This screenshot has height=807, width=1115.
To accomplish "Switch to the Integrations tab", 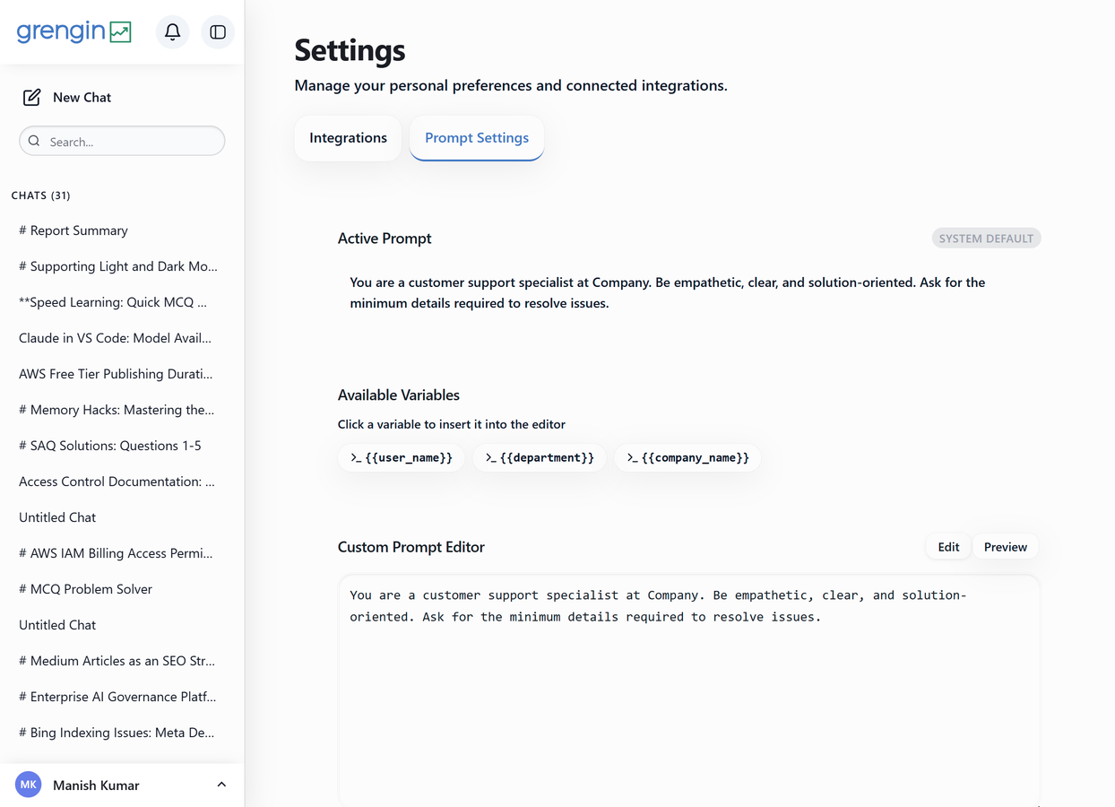I will [348, 138].
